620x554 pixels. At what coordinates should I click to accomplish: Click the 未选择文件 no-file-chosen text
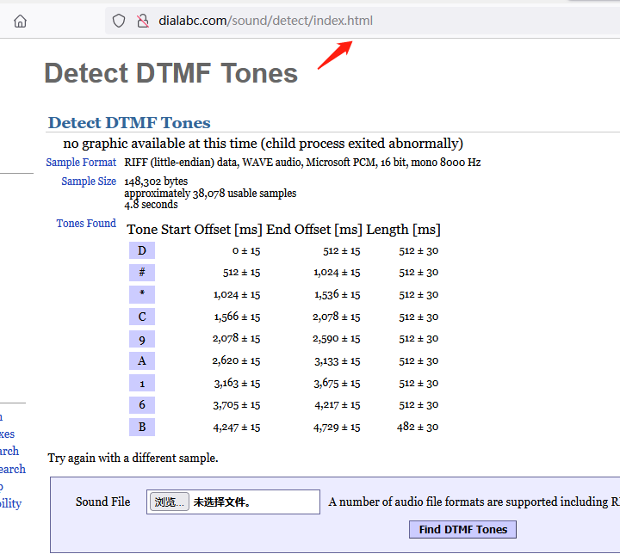pyautogui.click(x=221, y=502)
